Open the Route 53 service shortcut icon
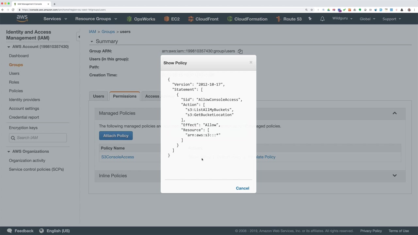This screenshot has height=235, width=418. (279, 19)
